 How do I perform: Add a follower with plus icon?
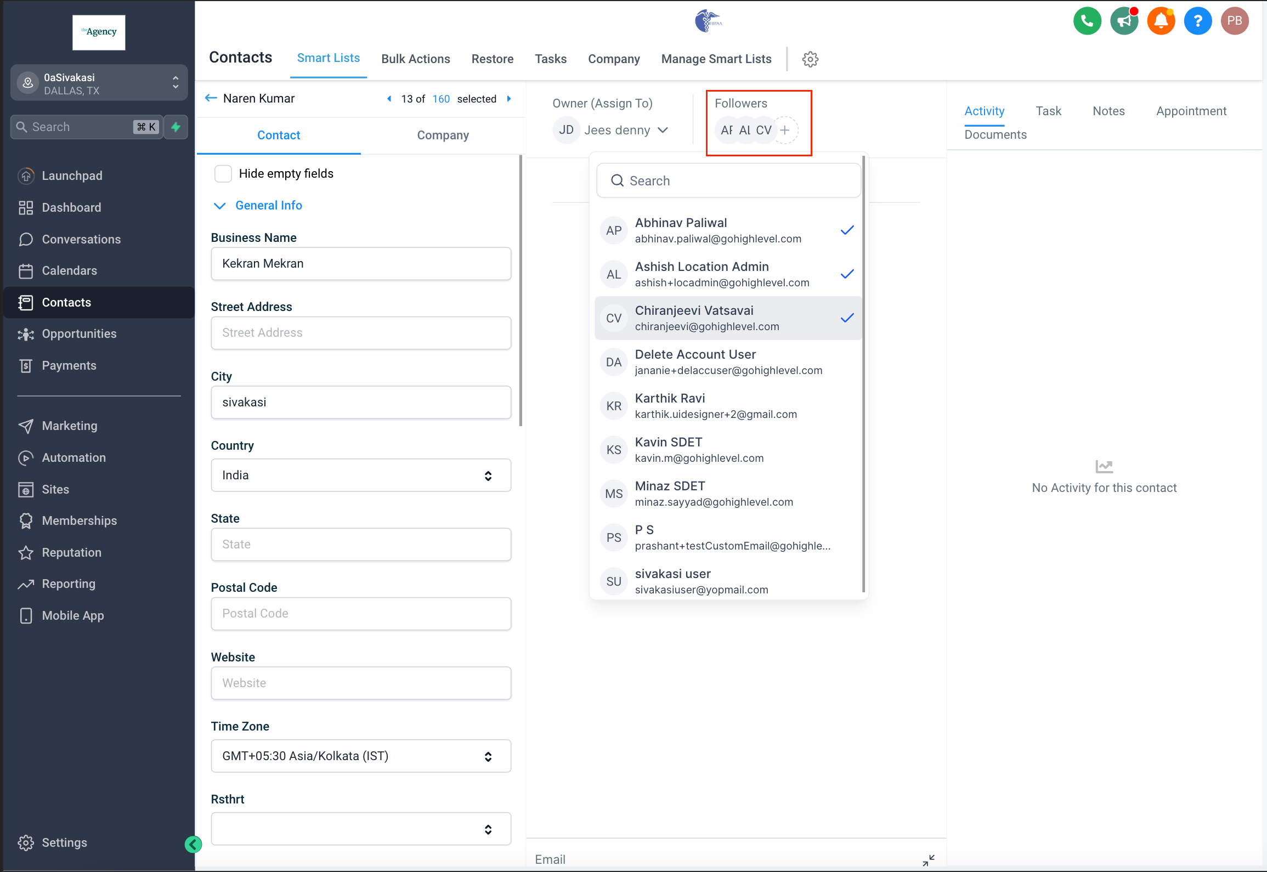[x=785, y=130]
